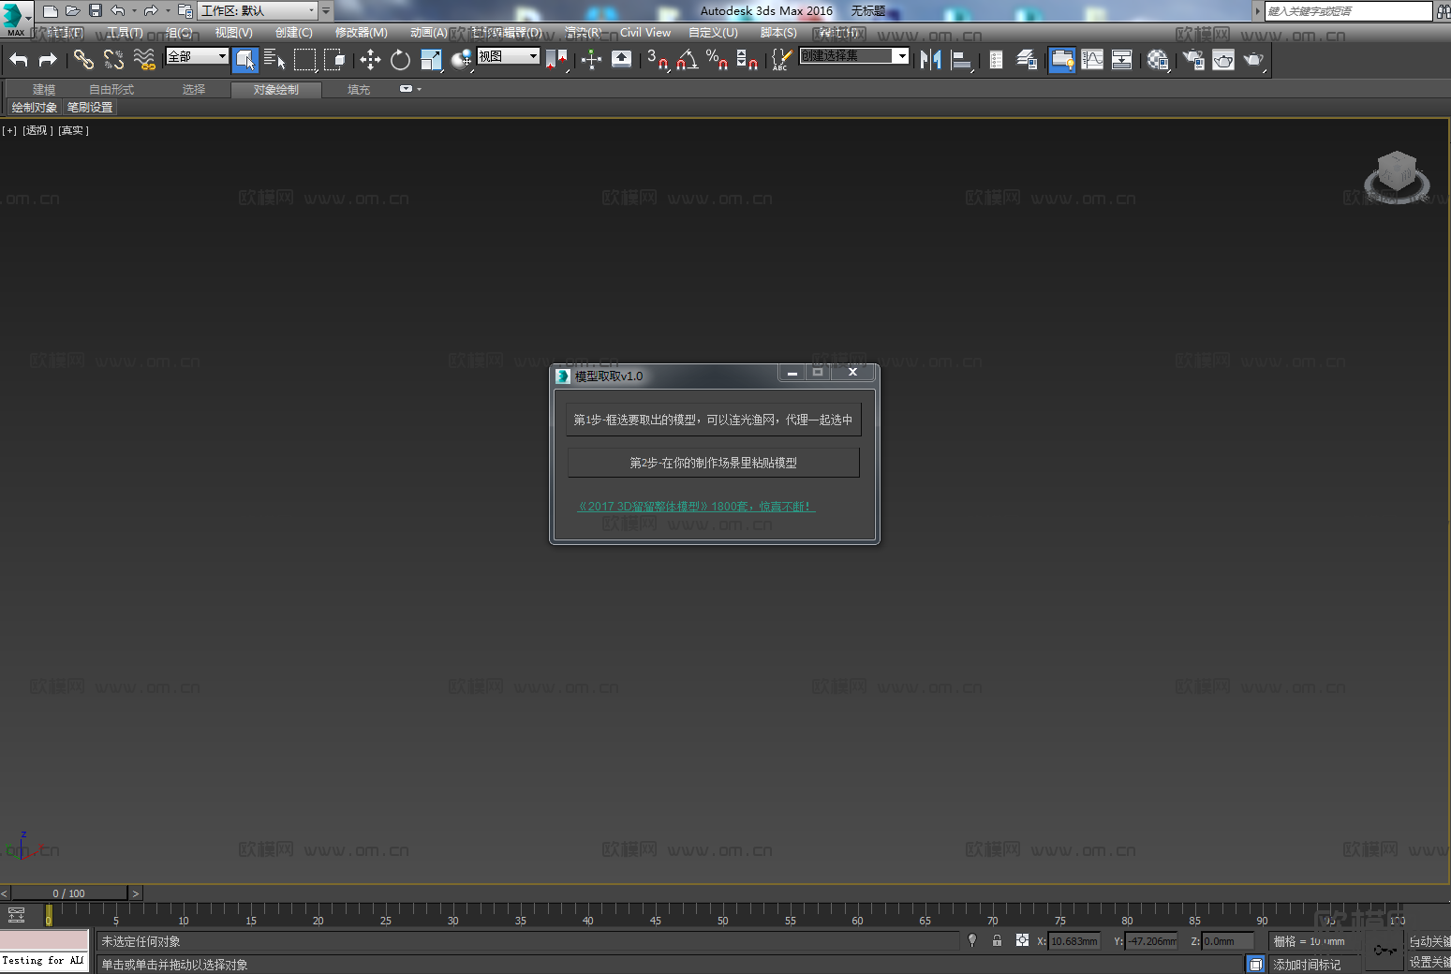Open the 视图(V) menu
The height and width of the screenshot is (974, 1451).
(x=234, y=33)
